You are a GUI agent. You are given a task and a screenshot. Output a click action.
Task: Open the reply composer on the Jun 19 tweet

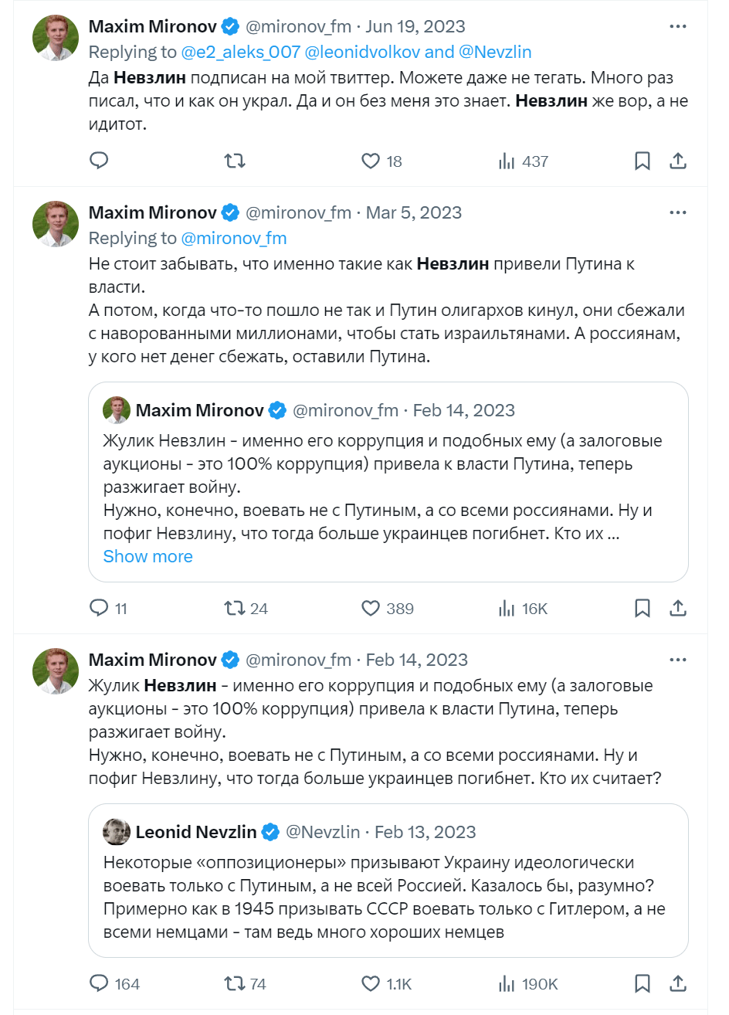click(98, 161)
